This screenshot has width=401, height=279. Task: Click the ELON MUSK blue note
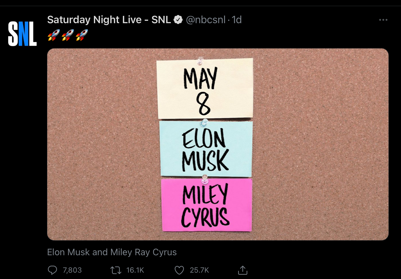206,149
